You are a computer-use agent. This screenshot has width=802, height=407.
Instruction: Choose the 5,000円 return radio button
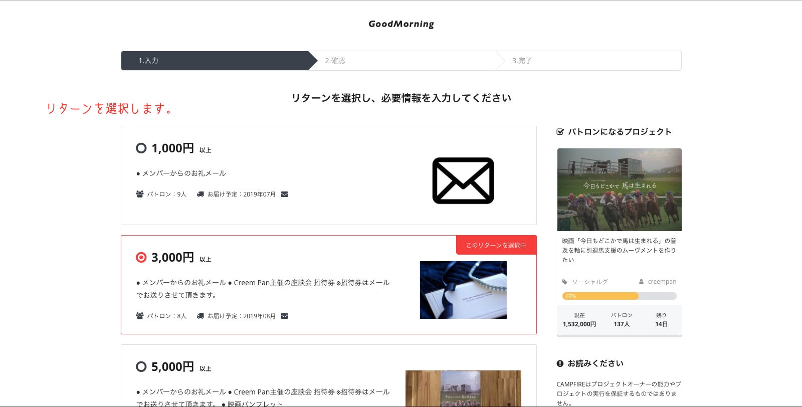point(141,366)
